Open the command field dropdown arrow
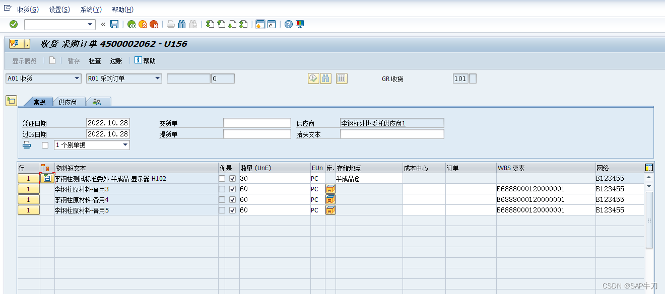 [91, 24]
